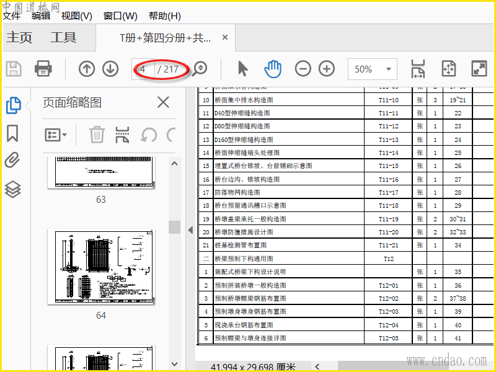This screenshot has width=496, height=372.
Task: Open Layers sidebar icon
Action: point(12,190)
